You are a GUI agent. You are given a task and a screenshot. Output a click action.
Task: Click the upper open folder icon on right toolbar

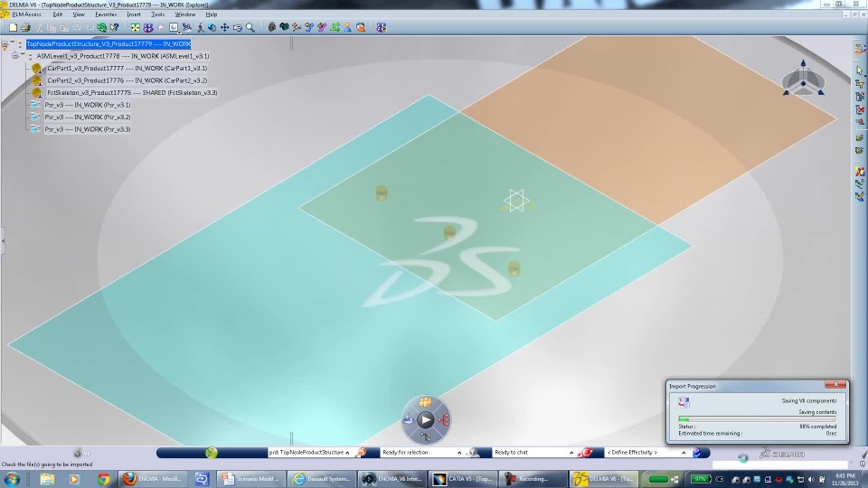pos(860,137)
